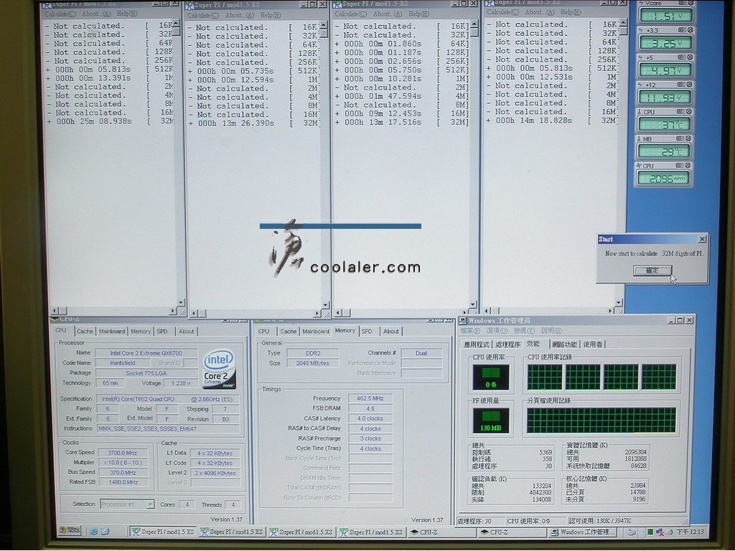
Task: Click the CPU 使用率 gauge showing 0 %
Action: coord(491,377)
